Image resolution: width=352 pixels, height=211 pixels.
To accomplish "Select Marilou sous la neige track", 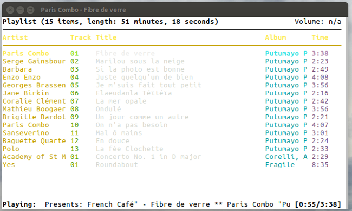I will point(166,61).
